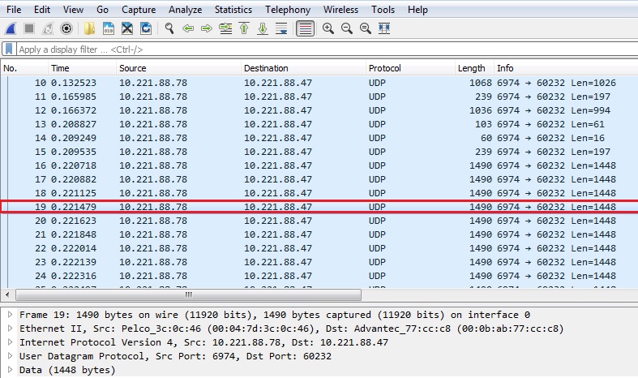Toggle auto-scroll to last packet during capture

pos(281,28)
